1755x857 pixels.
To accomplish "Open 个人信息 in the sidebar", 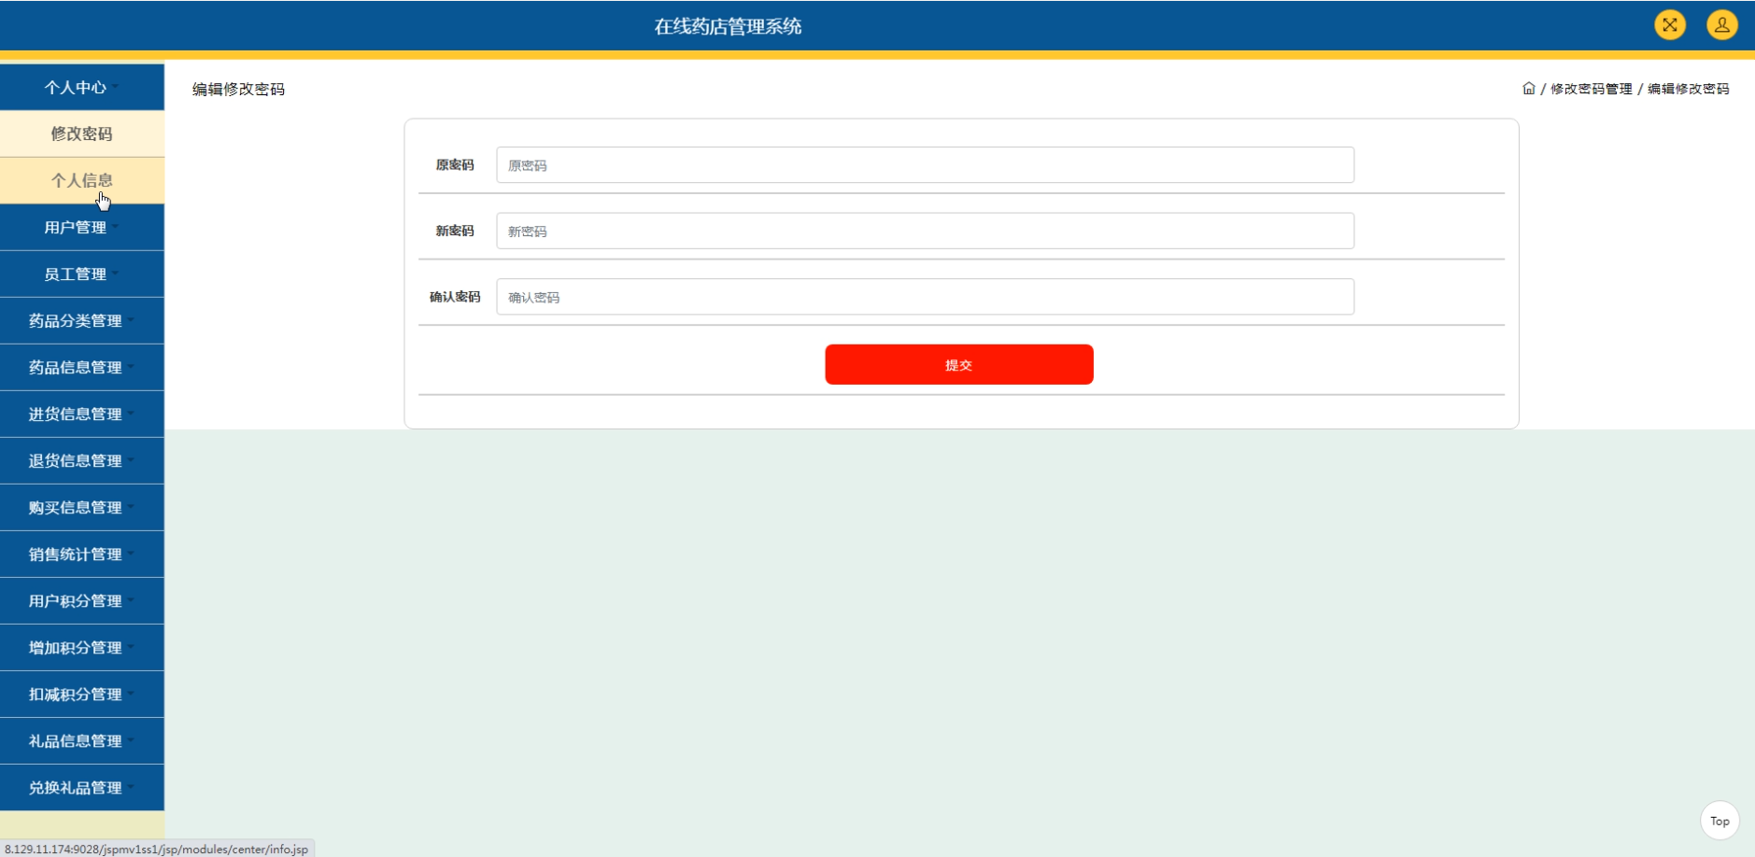I will point(82,180).
